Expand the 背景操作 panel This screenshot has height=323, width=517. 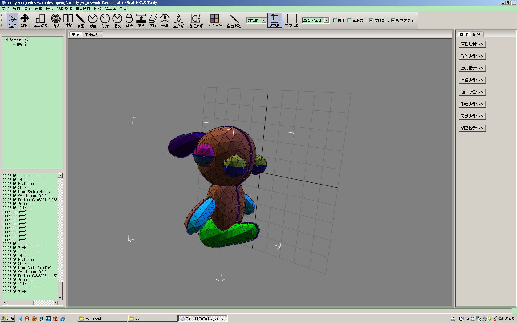click(472, 116)
